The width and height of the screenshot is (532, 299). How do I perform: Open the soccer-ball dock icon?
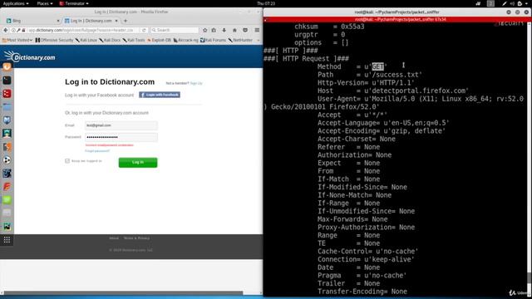[7, 160]
